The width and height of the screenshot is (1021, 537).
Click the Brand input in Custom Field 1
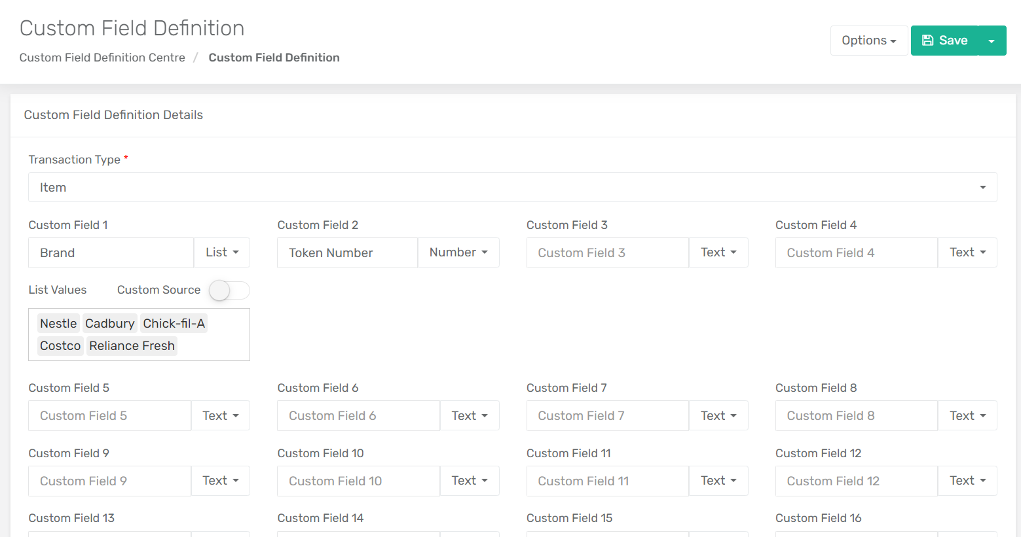[111, 252]
